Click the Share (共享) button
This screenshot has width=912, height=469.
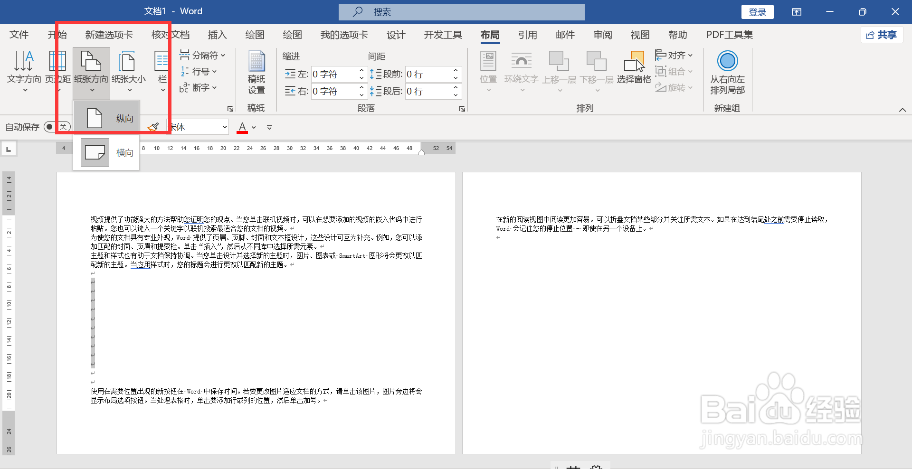point(882,35)
